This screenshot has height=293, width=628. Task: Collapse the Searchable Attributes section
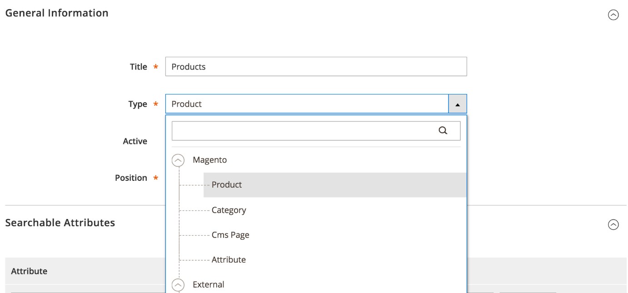613,224
